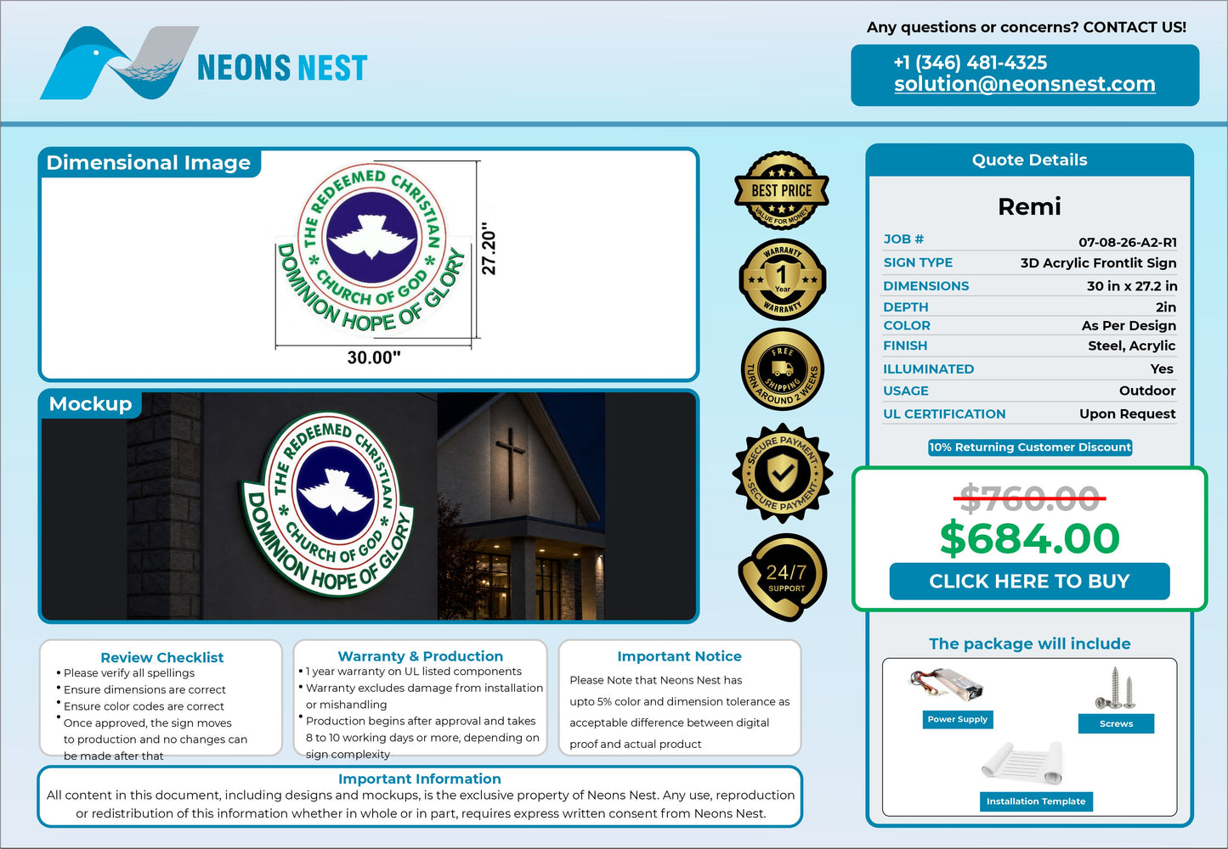Click the JOB # field label

tap(903, 239)
